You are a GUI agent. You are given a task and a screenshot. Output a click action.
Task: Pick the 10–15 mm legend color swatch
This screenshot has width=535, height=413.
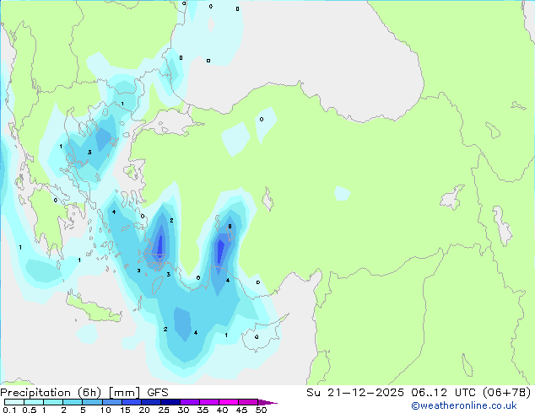tap(111, 402)
